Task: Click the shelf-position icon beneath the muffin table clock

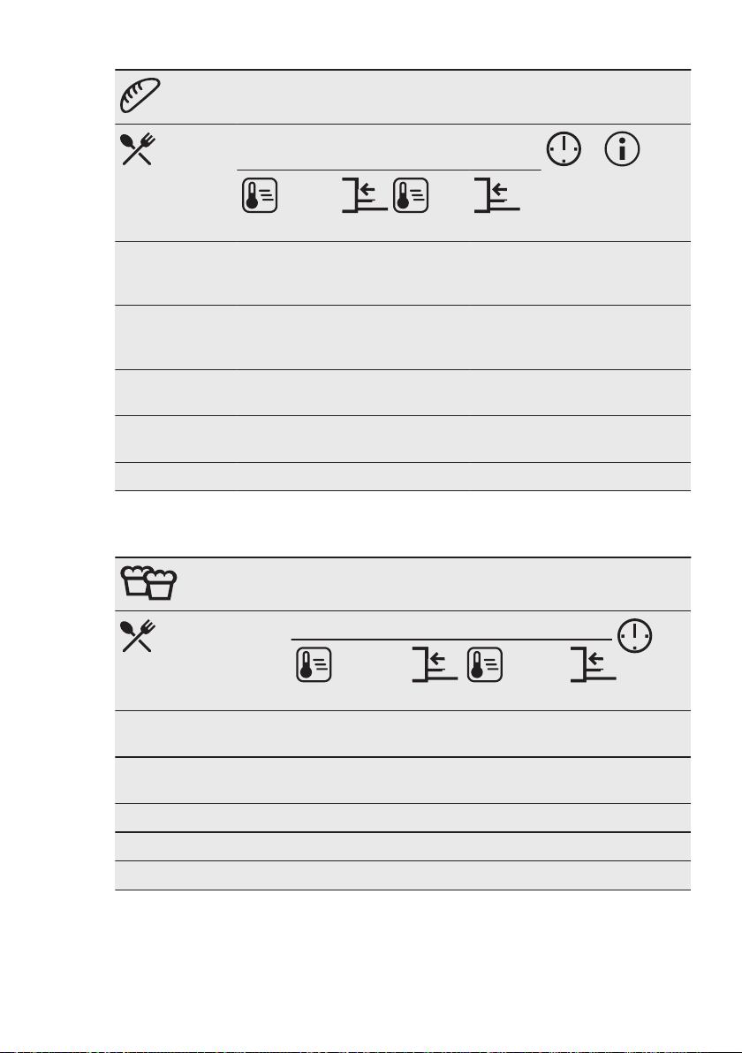Action: click(x=593, y=665)
